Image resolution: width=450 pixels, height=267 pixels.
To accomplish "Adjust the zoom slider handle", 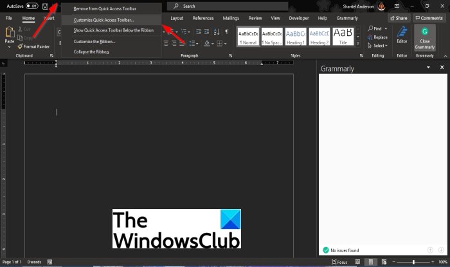I will [413, 262].
